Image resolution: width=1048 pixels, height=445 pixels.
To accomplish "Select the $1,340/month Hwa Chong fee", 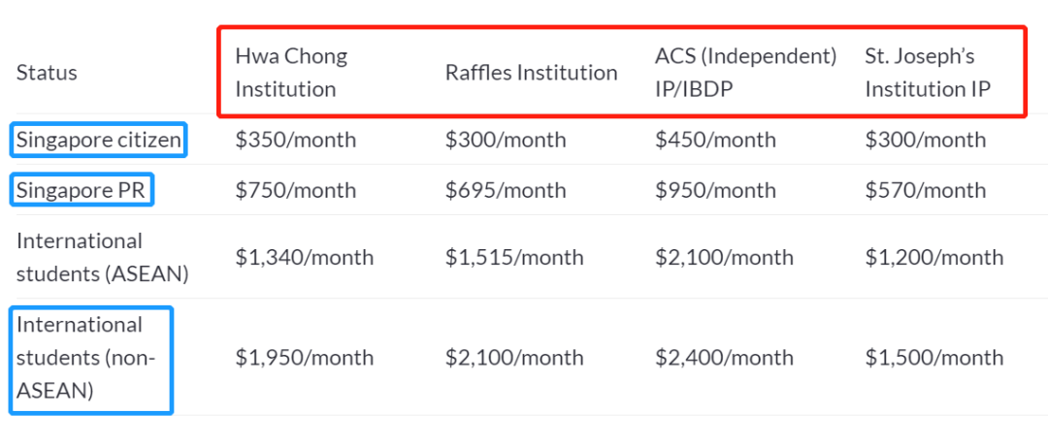I will (304, 257).
